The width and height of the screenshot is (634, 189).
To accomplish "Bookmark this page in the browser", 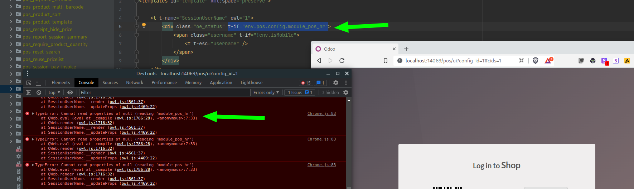I will 386,61.
